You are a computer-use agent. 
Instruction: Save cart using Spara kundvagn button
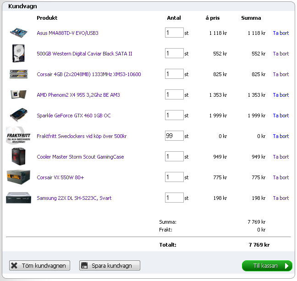pyautogui.click(x=110, y=265)
